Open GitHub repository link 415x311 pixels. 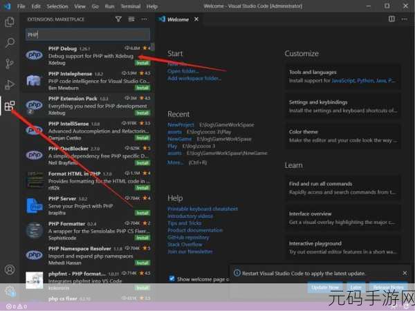point(188,238)
